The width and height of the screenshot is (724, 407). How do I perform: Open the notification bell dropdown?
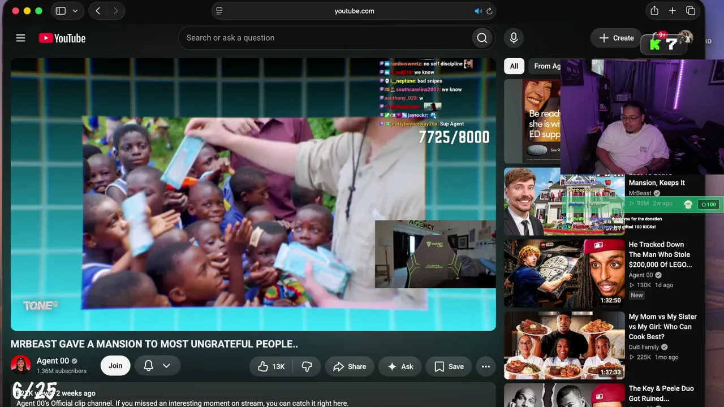pyautogui.click(x=158, y=366)
